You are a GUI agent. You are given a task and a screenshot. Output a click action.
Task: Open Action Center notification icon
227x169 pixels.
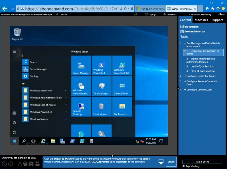tap(161, 141)
